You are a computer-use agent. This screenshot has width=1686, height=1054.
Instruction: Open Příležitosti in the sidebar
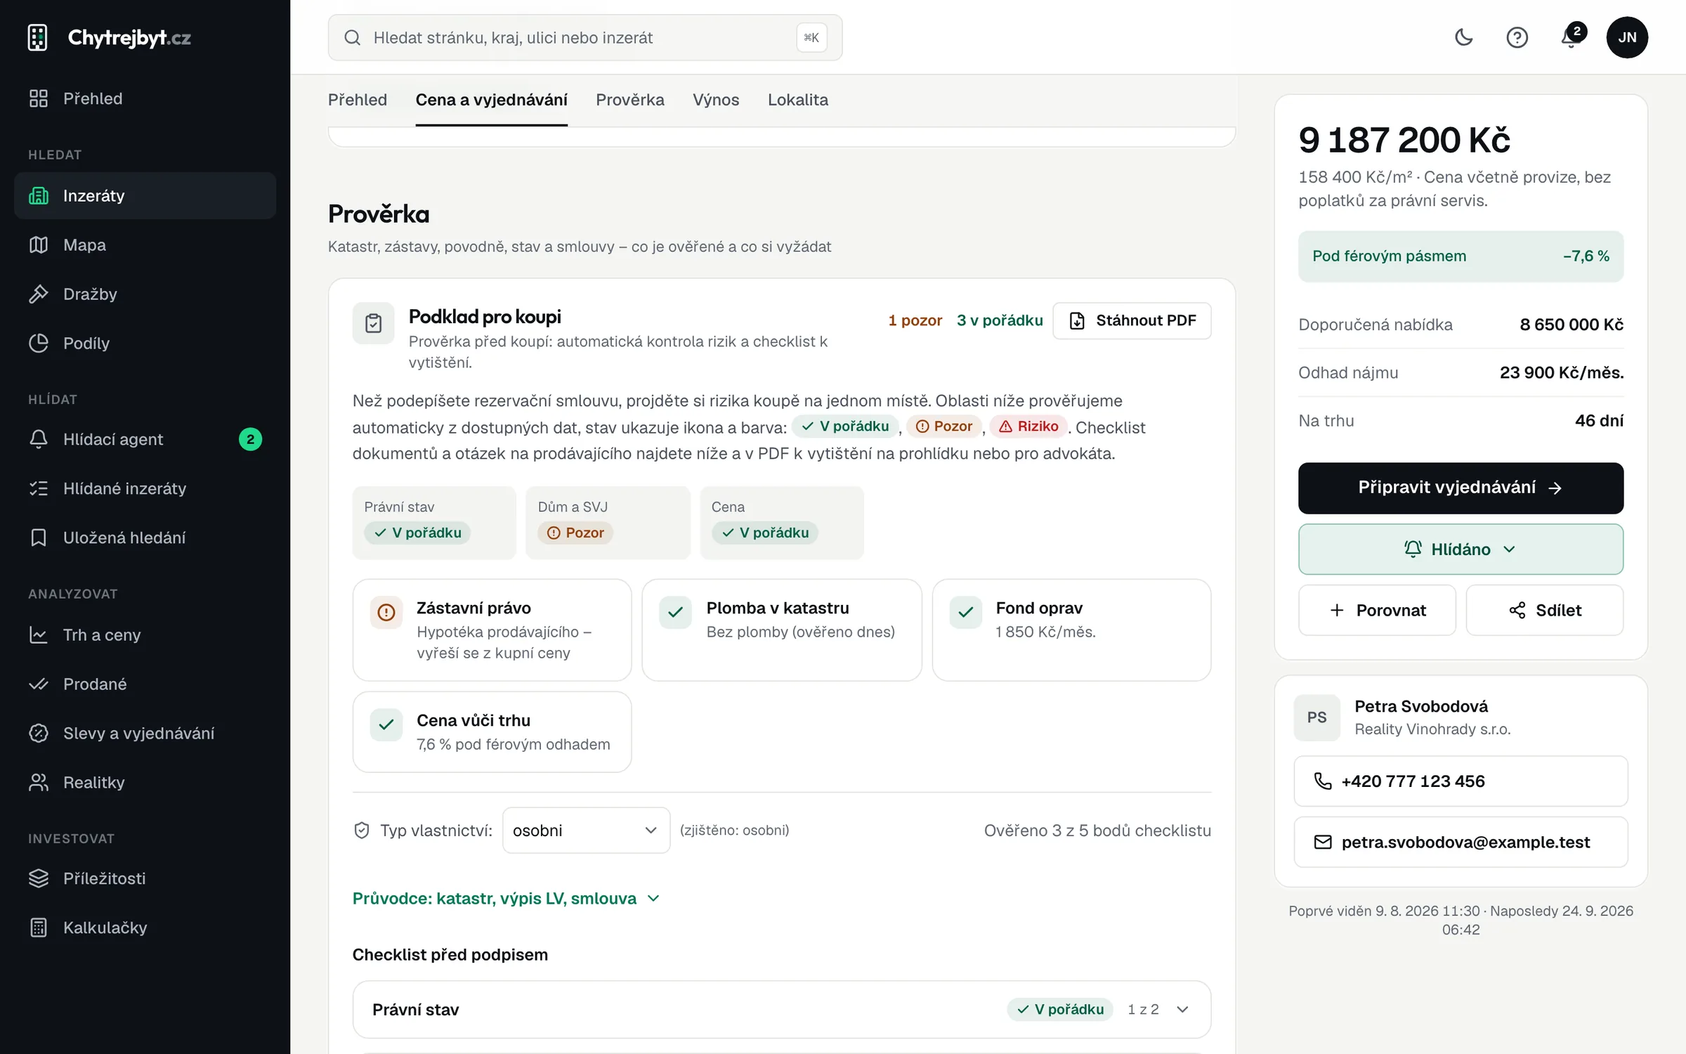(x=145, y=878)
